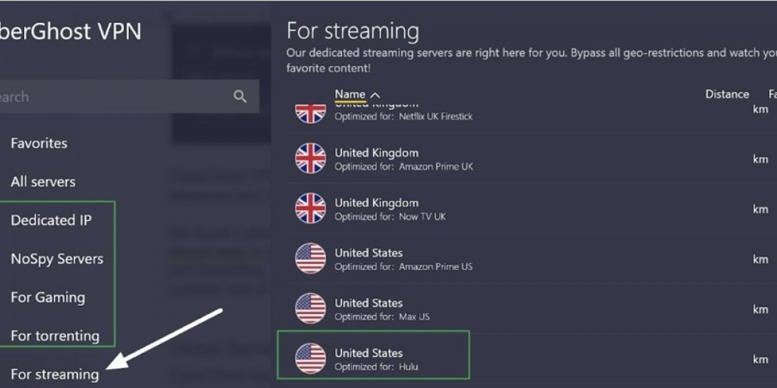The image size is (777, 388).
Task: Open Favorites in sidebar
Action: [39, 143]
